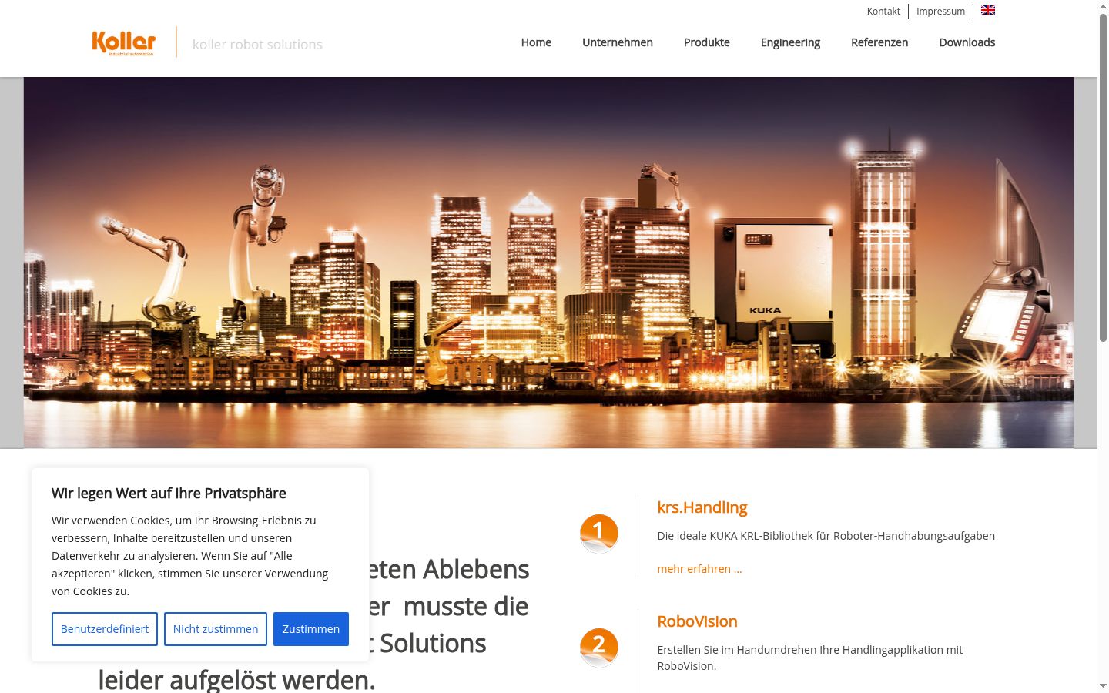This screenshot has height=693, width=1109.
Task: Open the Kontakt link
Action: click(x=883, y=11)
